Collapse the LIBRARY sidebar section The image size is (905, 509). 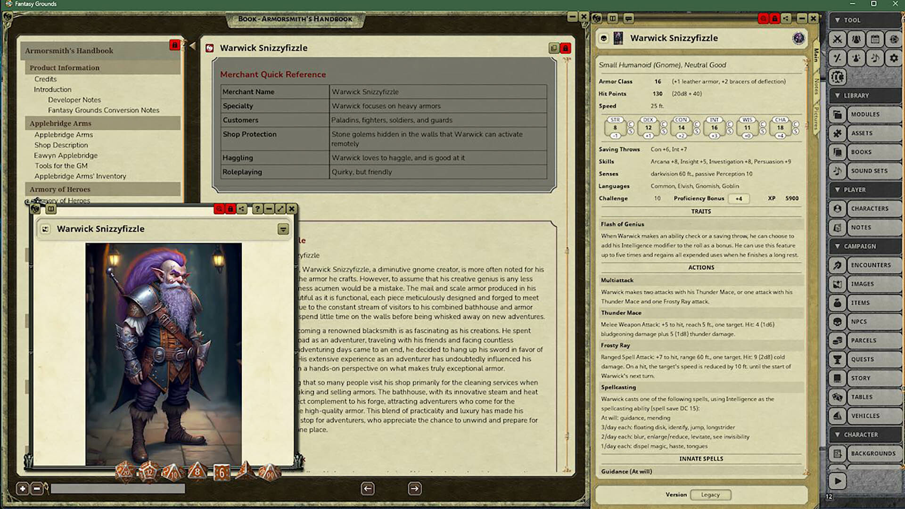click(838, 95)
